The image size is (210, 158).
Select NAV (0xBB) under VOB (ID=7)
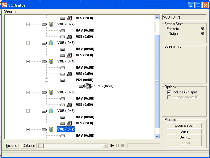tap(85, 135)
